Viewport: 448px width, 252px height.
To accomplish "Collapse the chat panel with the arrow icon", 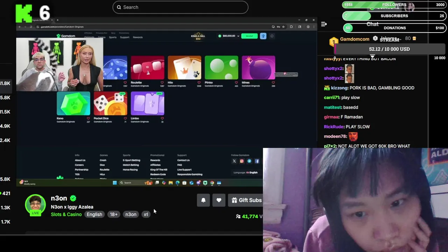I will pyautogui.click(x=324, y=24).
